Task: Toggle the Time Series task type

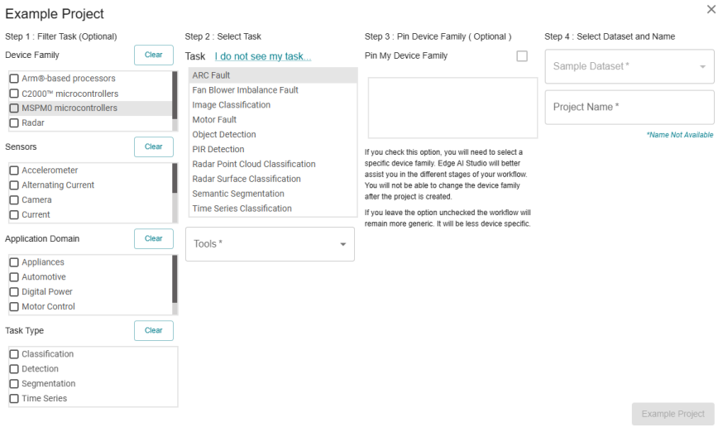Action: point(14,399)
